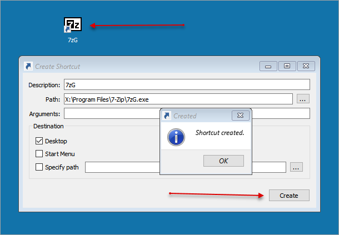
Task: Uncheck the Desktop destination checkbox
Action: point(39,141)
